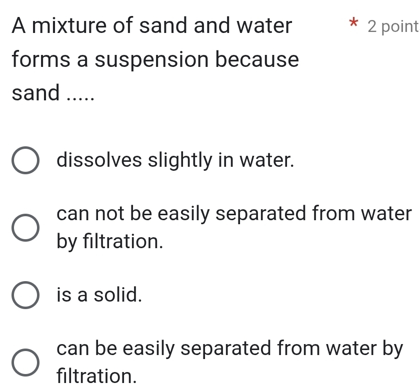Click the "can be easily separated from water by" text

click(x=230, y=349)
